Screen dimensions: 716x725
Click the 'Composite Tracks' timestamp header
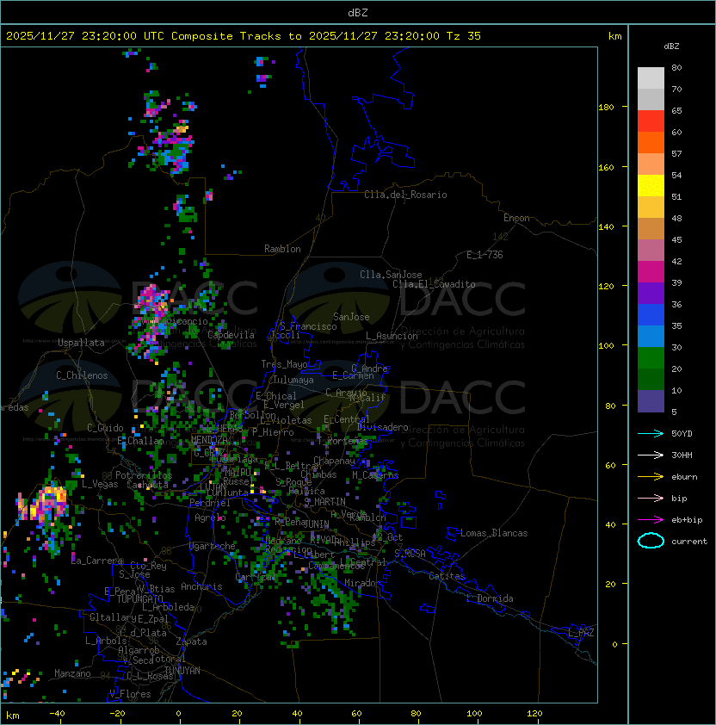[244, 35]
